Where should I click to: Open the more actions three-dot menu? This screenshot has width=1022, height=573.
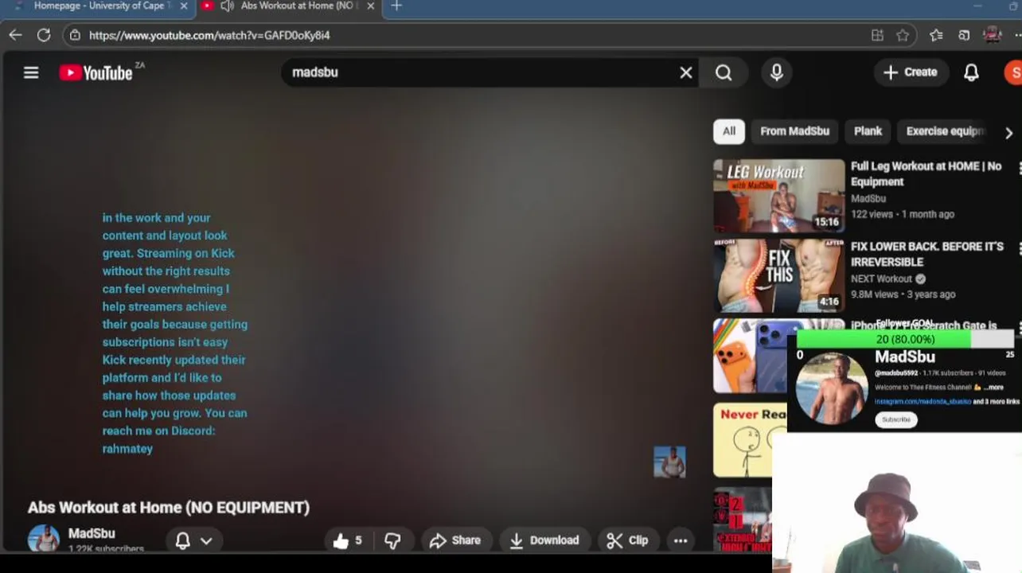pos(681,540)
